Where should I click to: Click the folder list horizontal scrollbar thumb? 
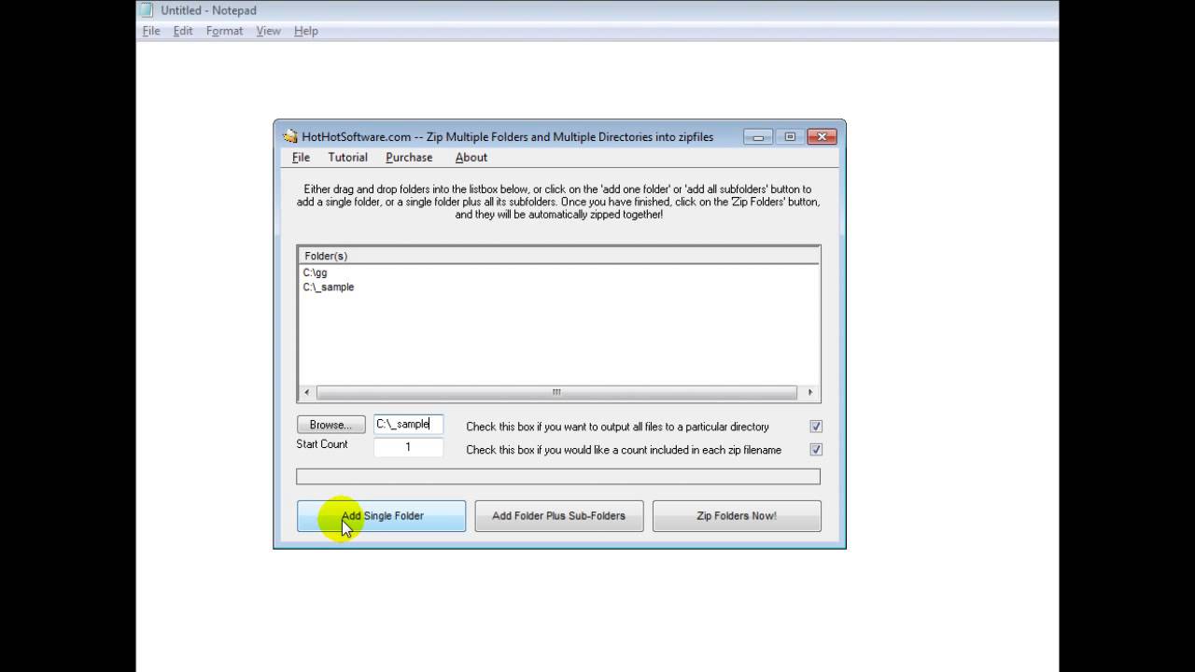click(x=556, y=392)
